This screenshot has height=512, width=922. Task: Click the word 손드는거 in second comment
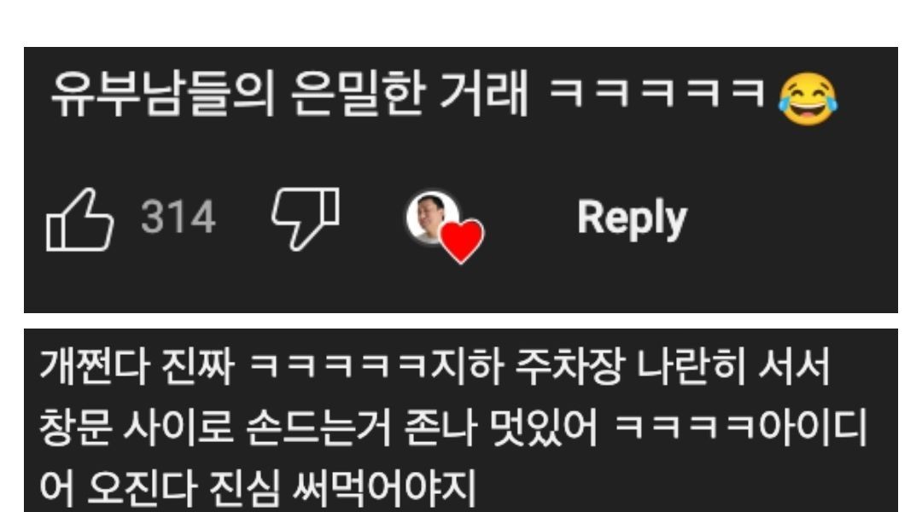click(319, 428)
